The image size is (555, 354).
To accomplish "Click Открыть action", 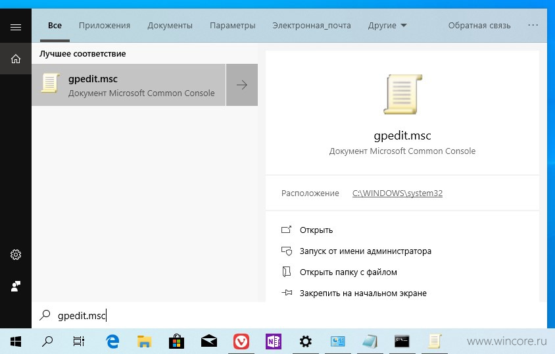I will coord(316,230).
